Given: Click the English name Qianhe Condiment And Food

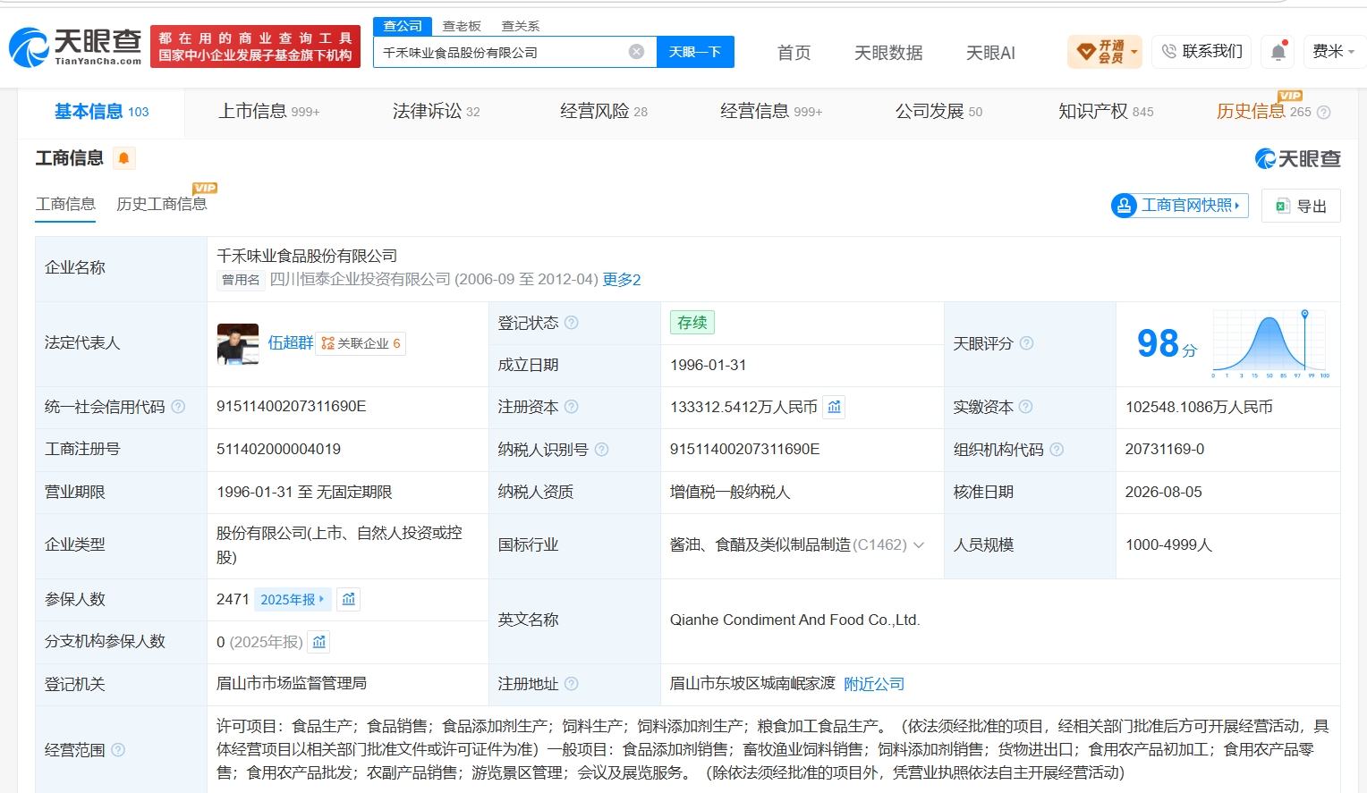Looking at the screenshot, I should (794, 620).
